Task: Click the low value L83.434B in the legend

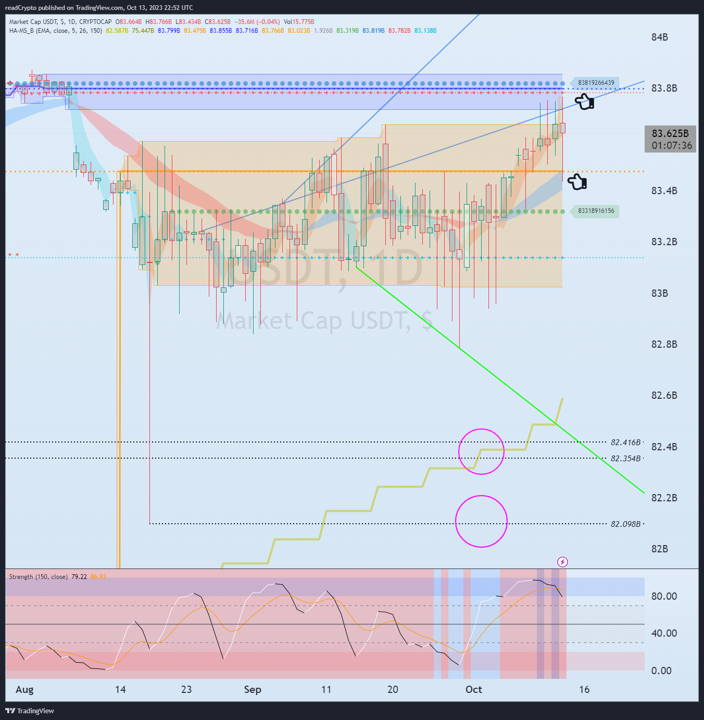Action: tap(188, 22)
